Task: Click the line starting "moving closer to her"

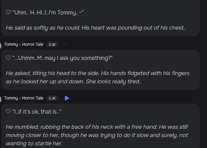Action: pyautogui.click(x=97, y=135)
